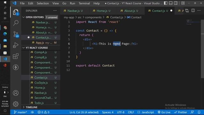Toggle bottom panel visibility
This screenshot has width=204, height=115.
click(x=171, y=3)
